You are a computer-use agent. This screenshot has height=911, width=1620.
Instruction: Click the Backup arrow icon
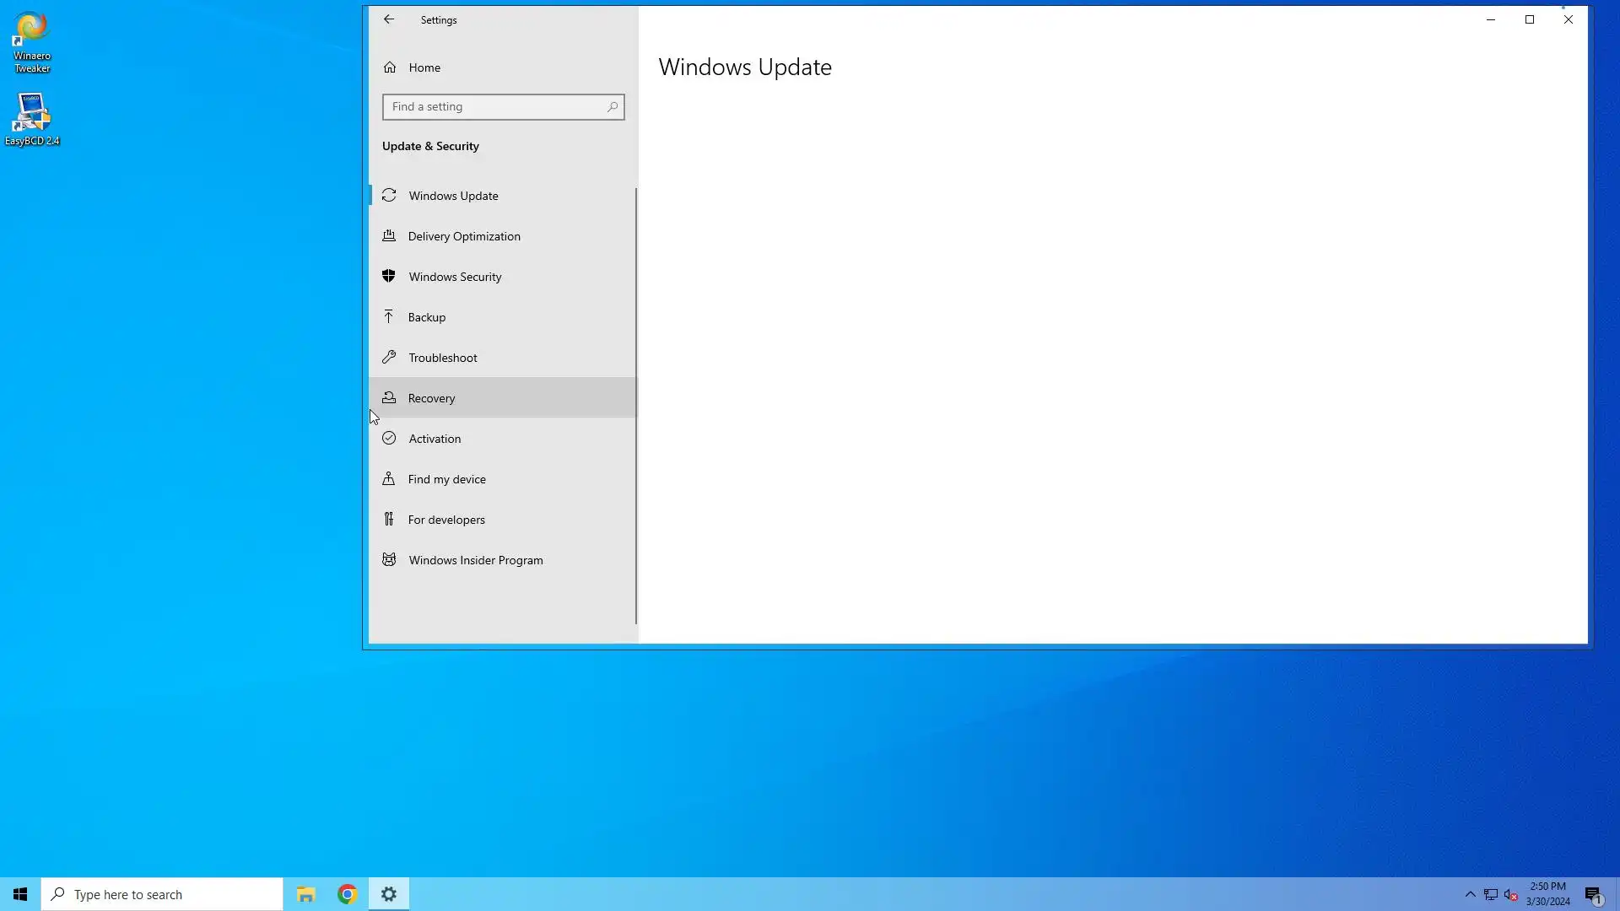pos(389,316)
